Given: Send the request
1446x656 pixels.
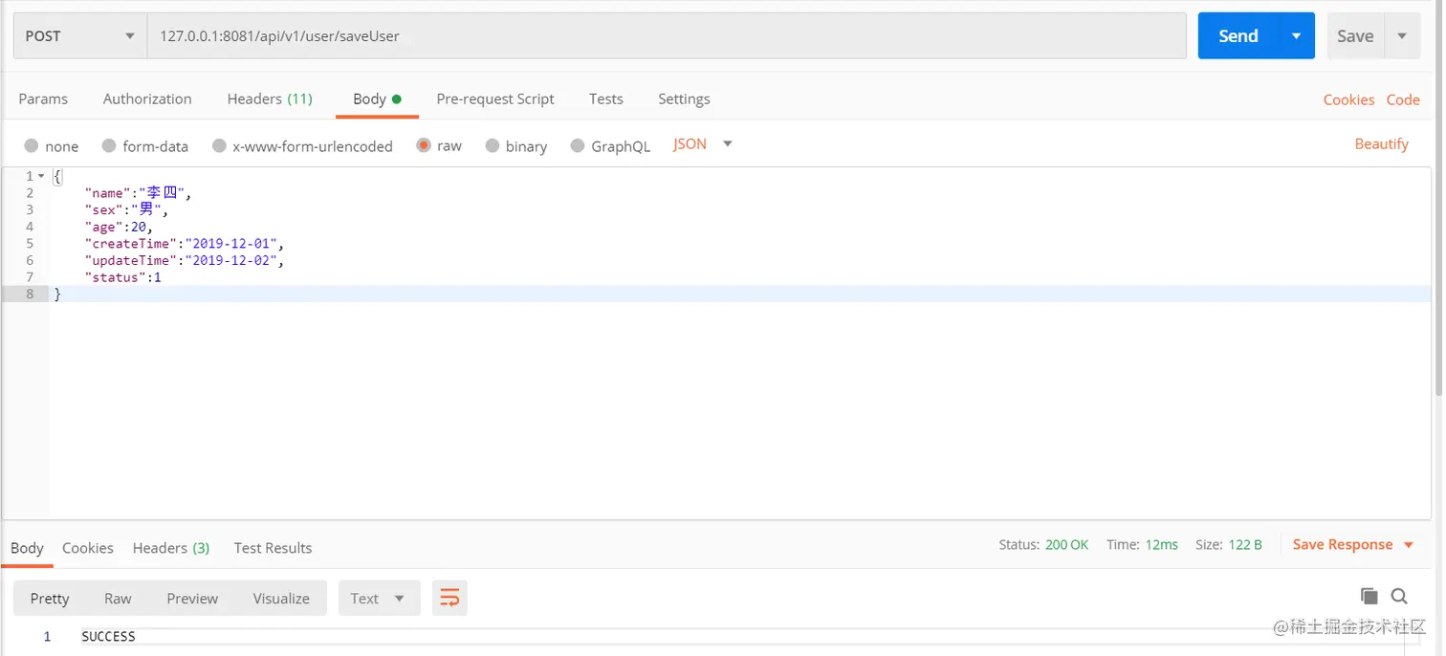Looking at the screenshot, I should tap(1238, 35).
